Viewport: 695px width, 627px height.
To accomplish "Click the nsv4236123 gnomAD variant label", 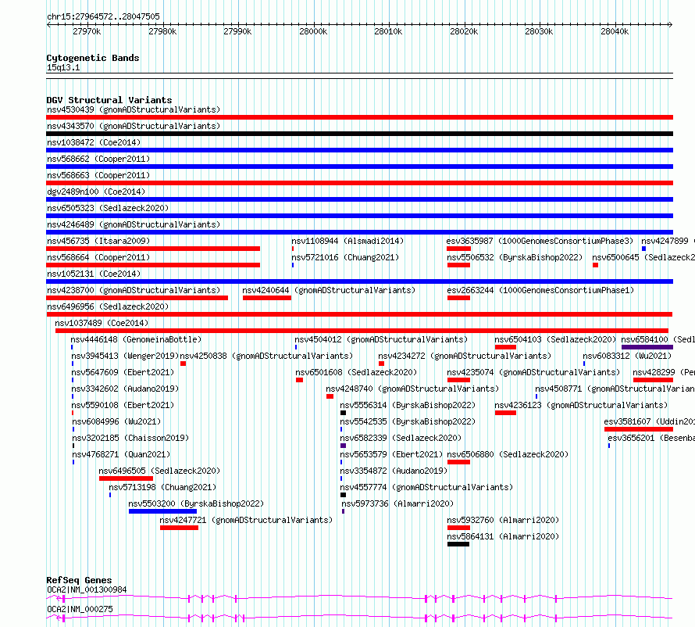I will (581, 405).
